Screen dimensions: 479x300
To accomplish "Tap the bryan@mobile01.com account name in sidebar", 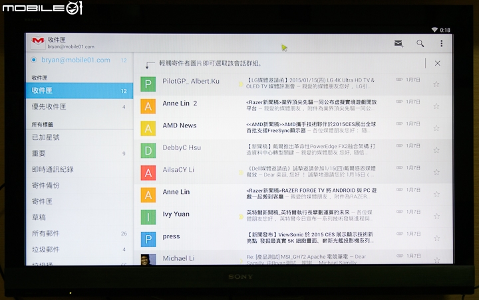I will [76, 60].
